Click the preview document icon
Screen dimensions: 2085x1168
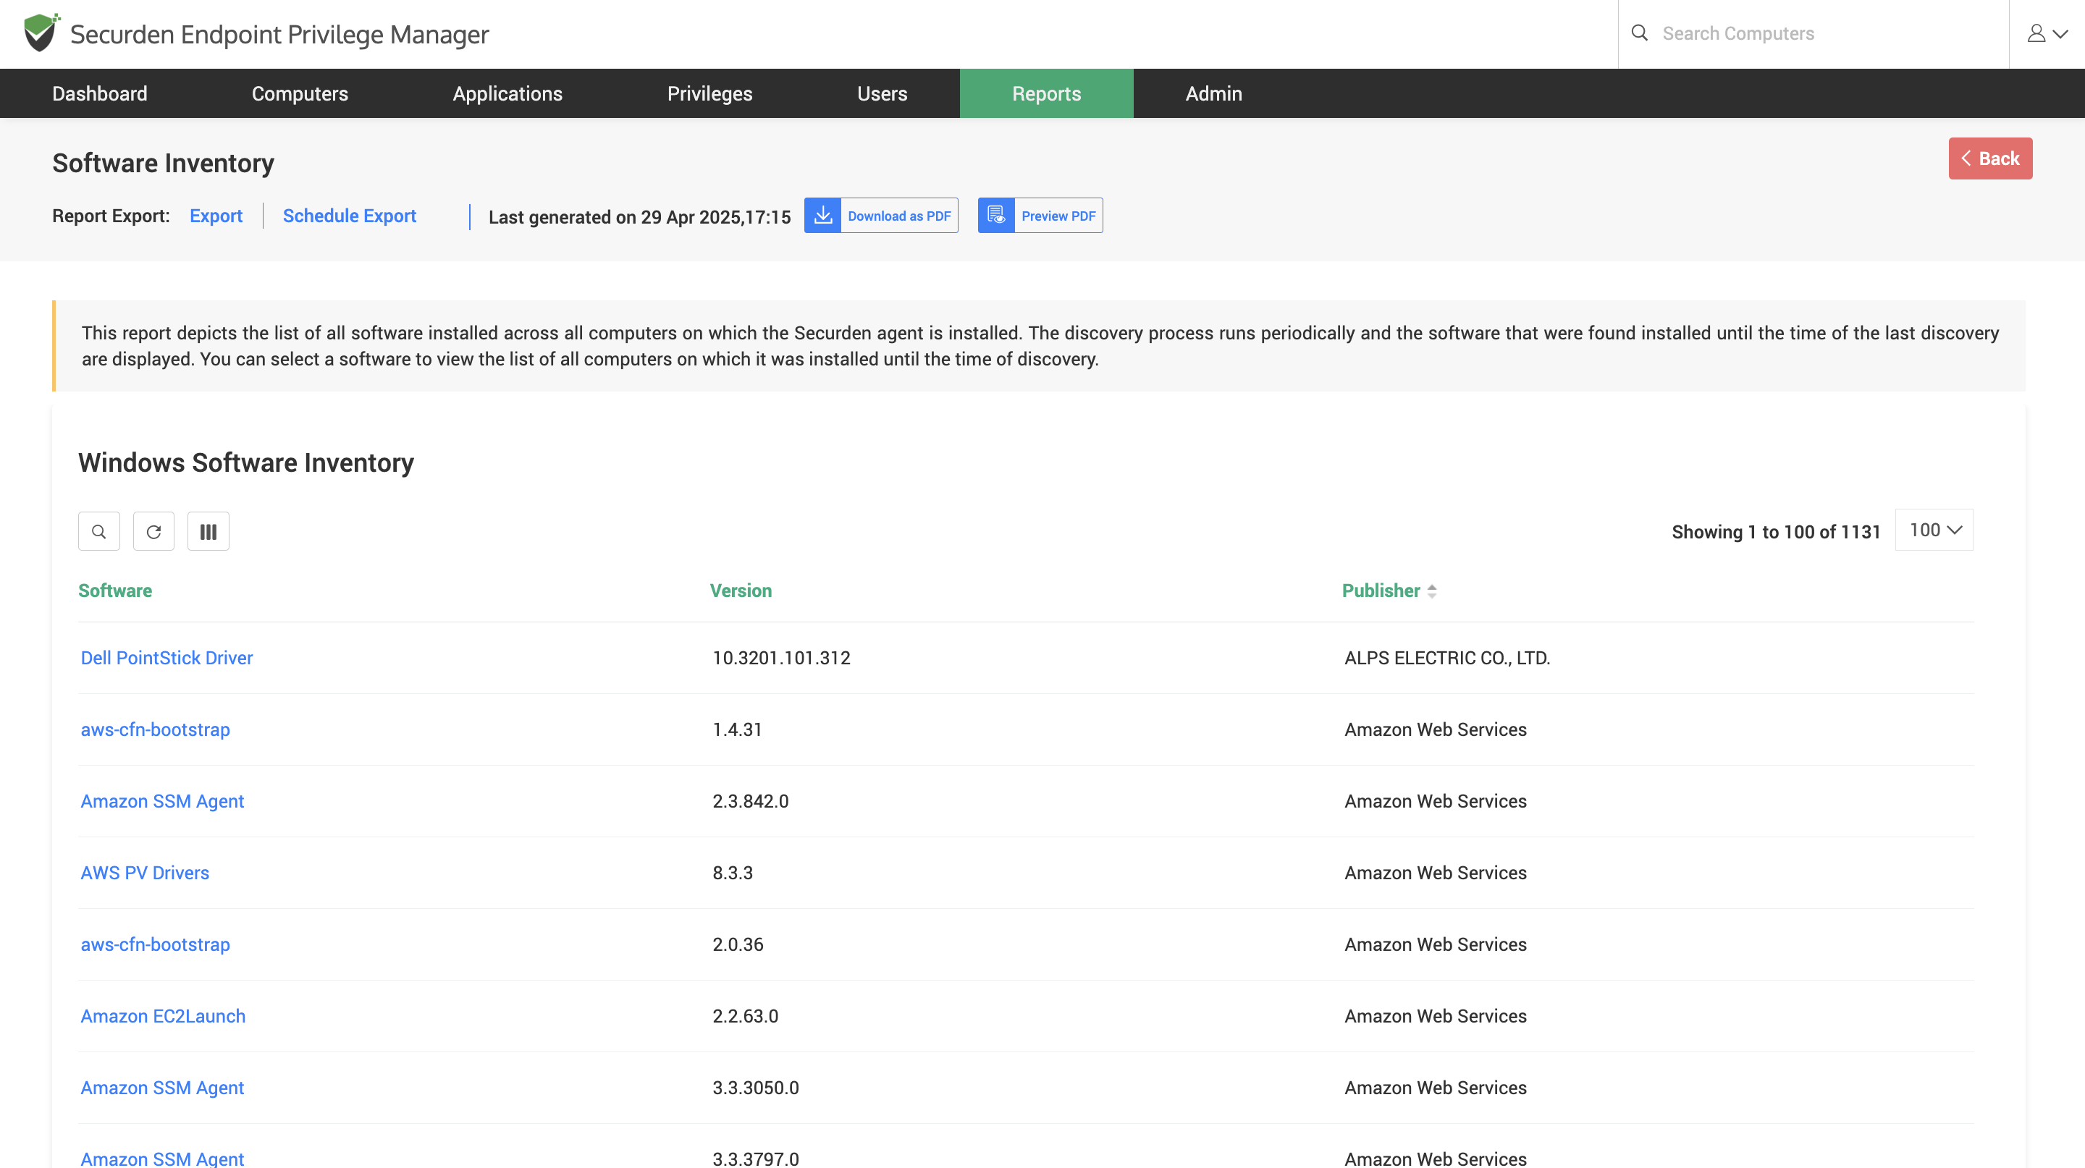[x=996, y=215]
